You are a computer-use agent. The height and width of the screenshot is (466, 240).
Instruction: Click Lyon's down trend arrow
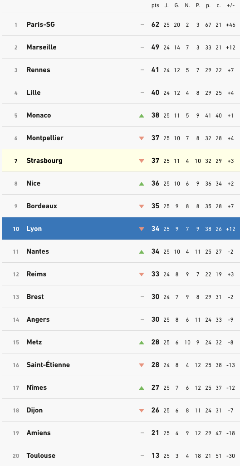[x=142, y=229]
